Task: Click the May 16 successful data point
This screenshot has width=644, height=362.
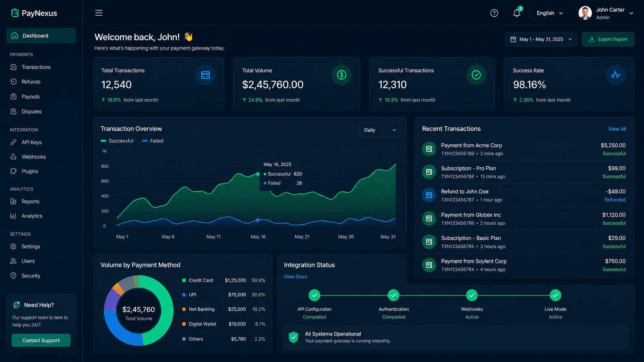Action: point(258,174)
